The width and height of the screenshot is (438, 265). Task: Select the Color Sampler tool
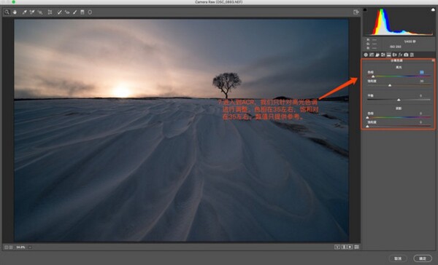click(x=32, y=12)
